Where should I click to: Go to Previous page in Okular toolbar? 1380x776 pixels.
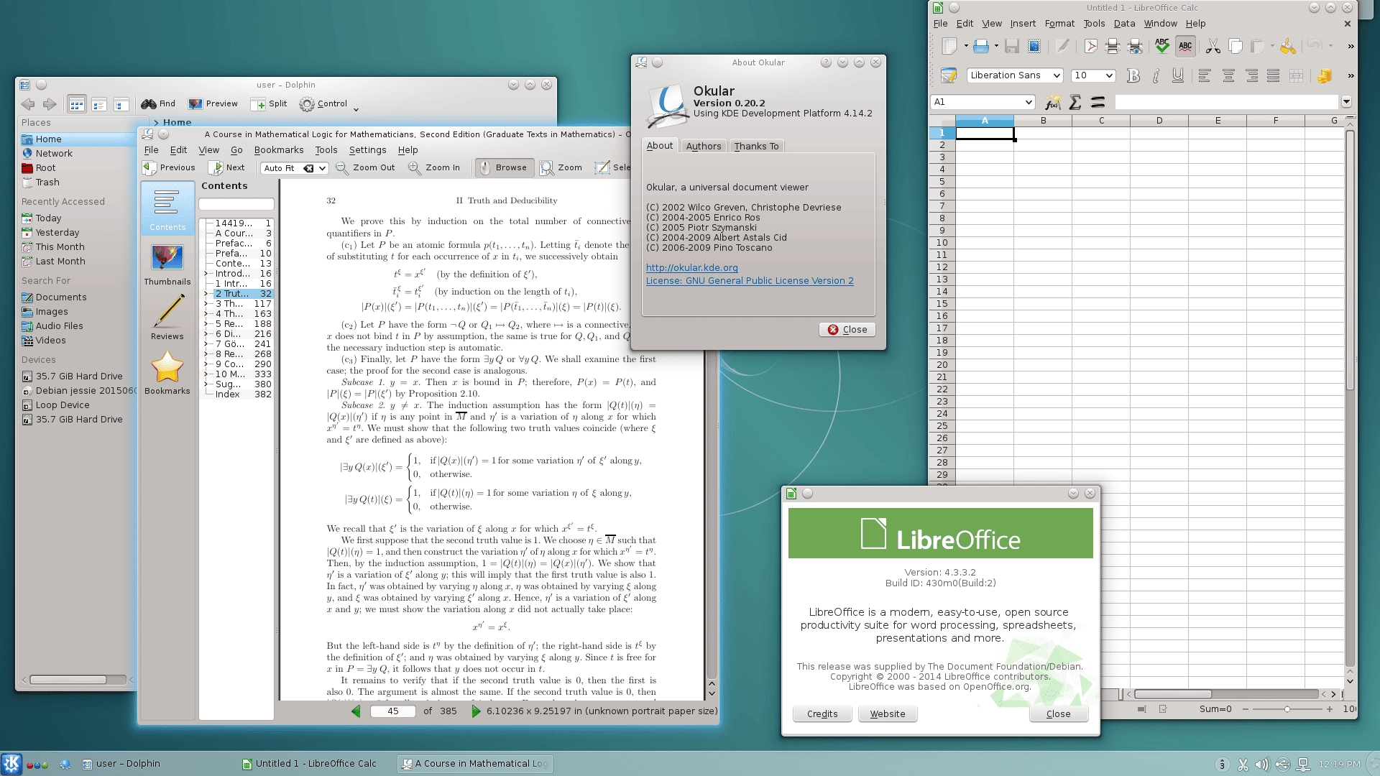(x=169, y=168)
